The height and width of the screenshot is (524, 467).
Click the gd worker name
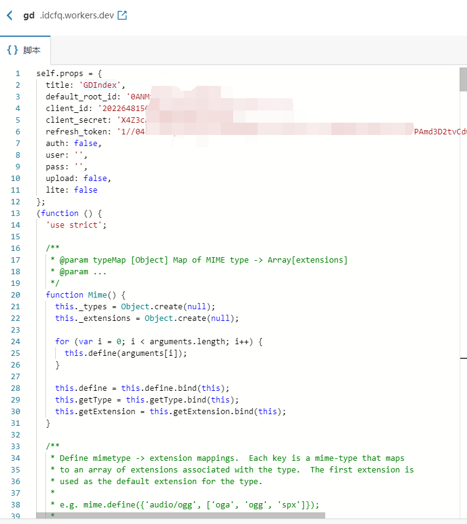point(29,15)
